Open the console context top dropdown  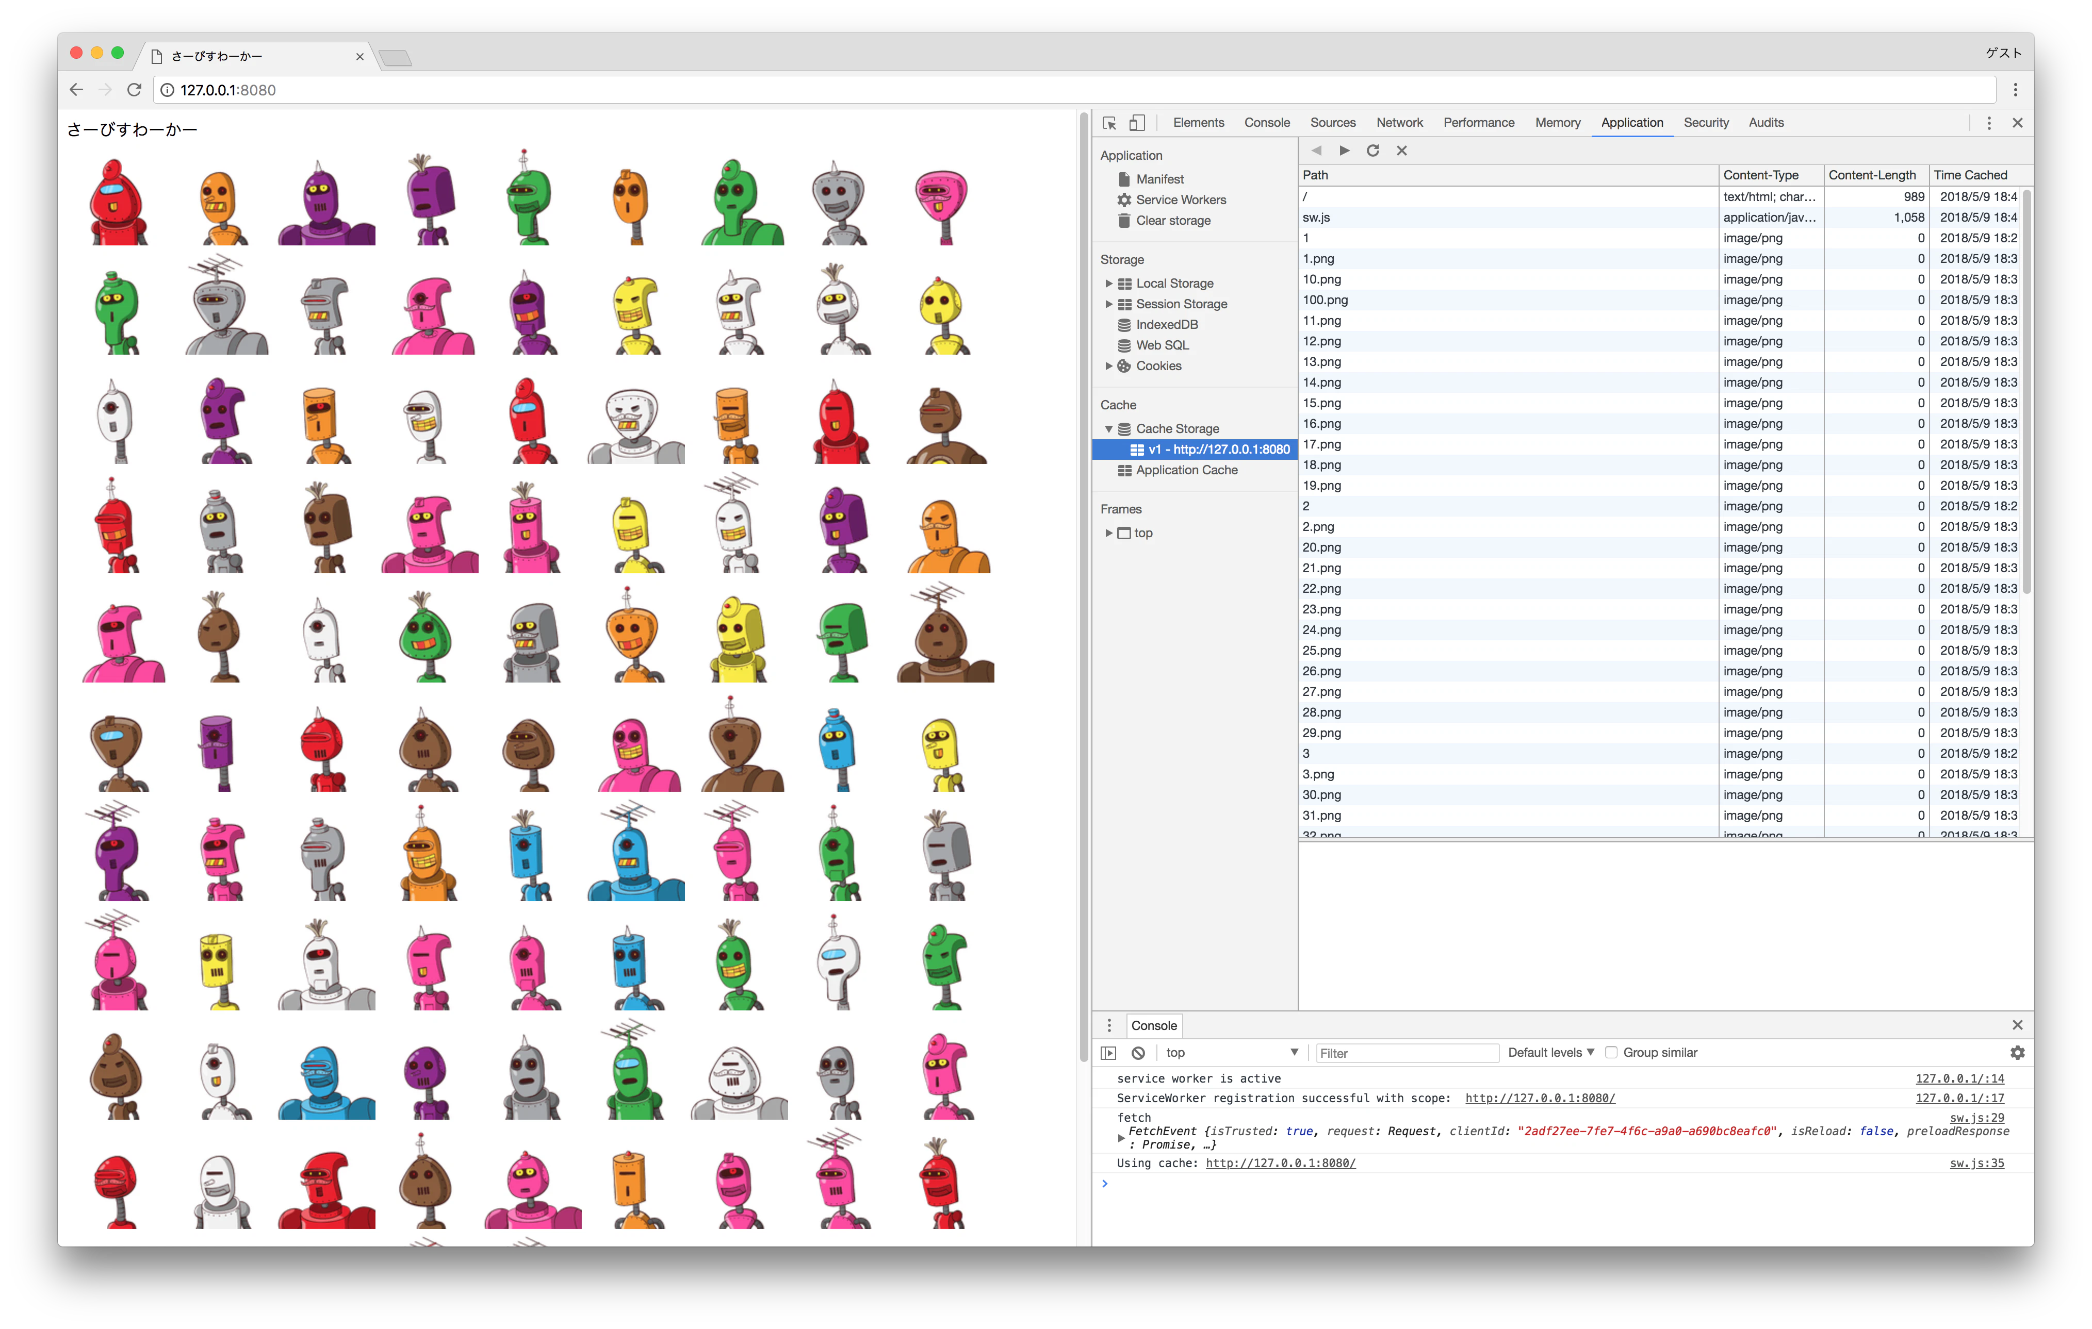point(1232,1052)
